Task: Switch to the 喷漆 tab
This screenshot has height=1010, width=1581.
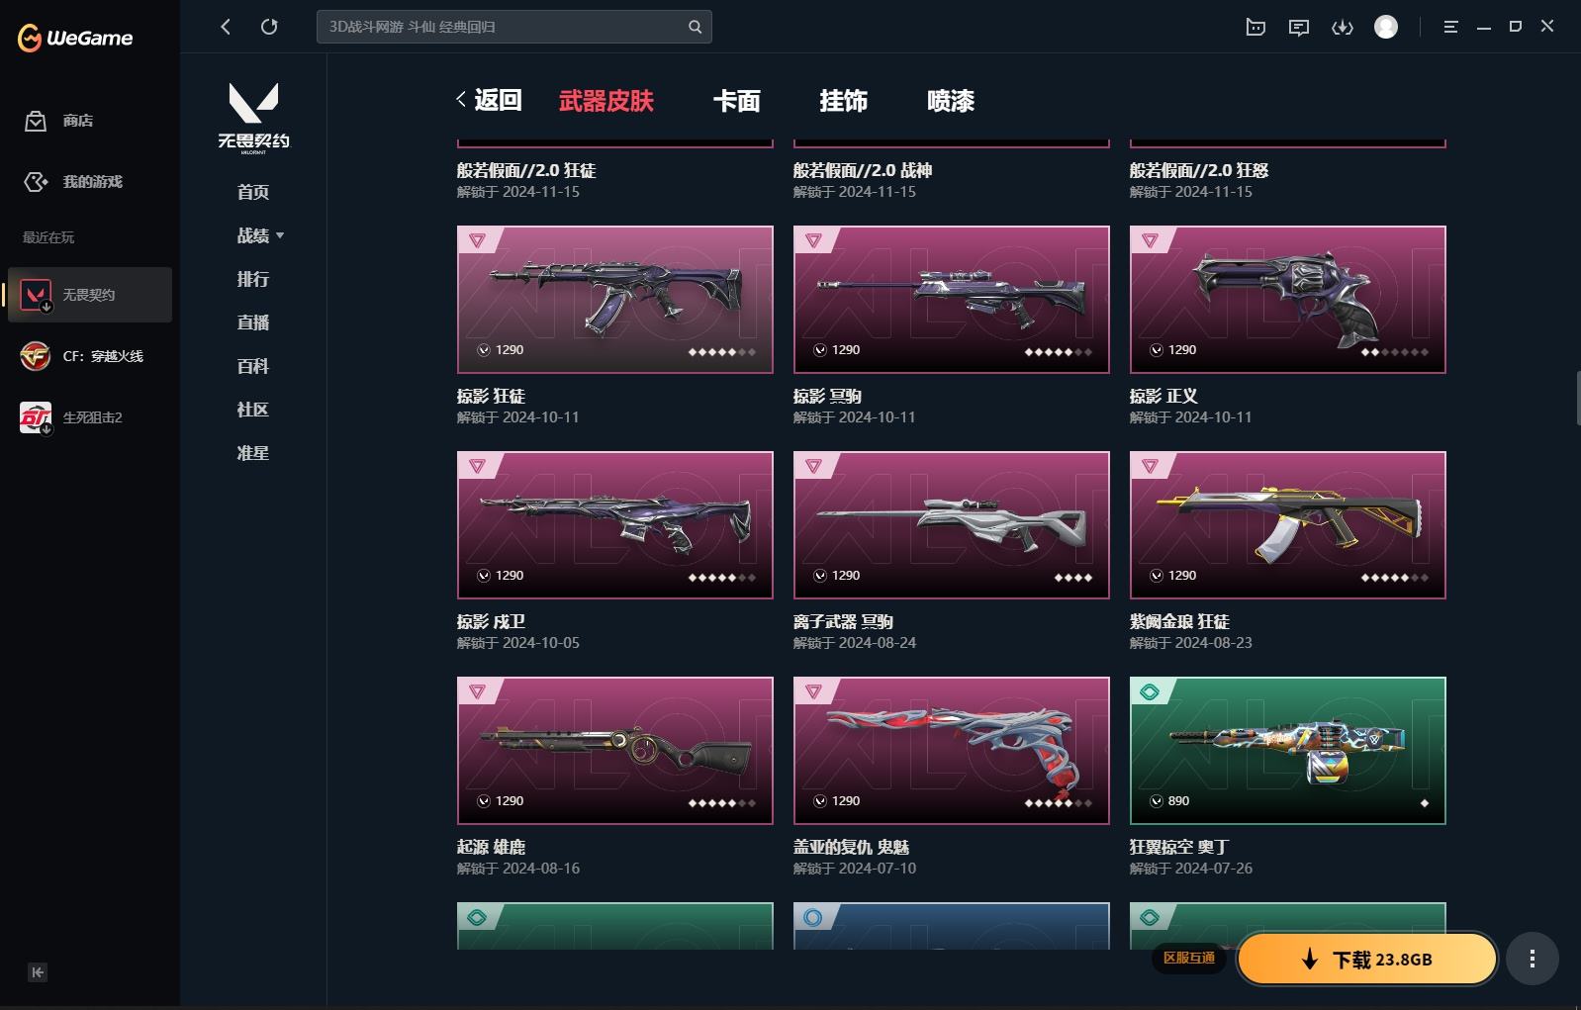Action: click(951, 101)
